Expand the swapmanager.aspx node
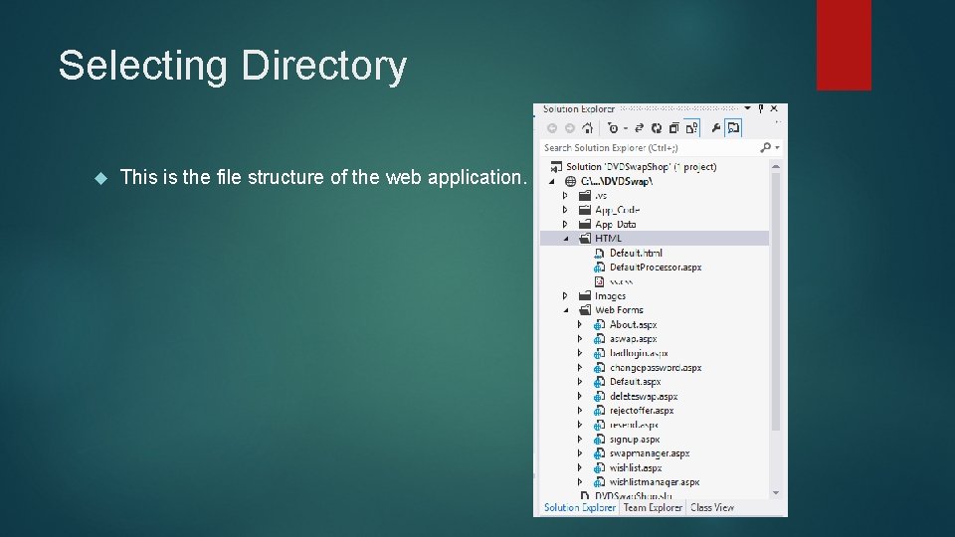The image size is (955, 537). click(x=580, y=453)
